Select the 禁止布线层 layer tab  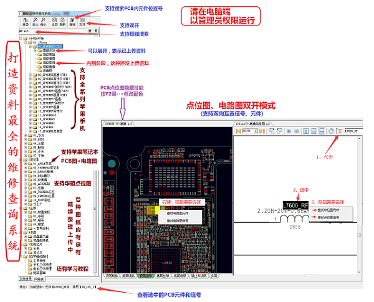199,276
